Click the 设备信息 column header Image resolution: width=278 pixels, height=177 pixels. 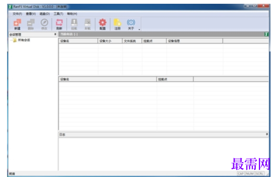pyautogui.click(x=195, y=41)
